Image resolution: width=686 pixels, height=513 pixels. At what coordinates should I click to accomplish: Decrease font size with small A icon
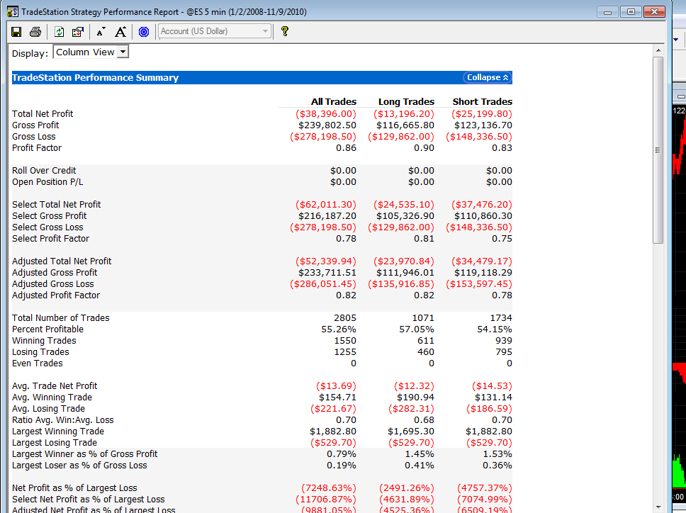tap(101, 31)
